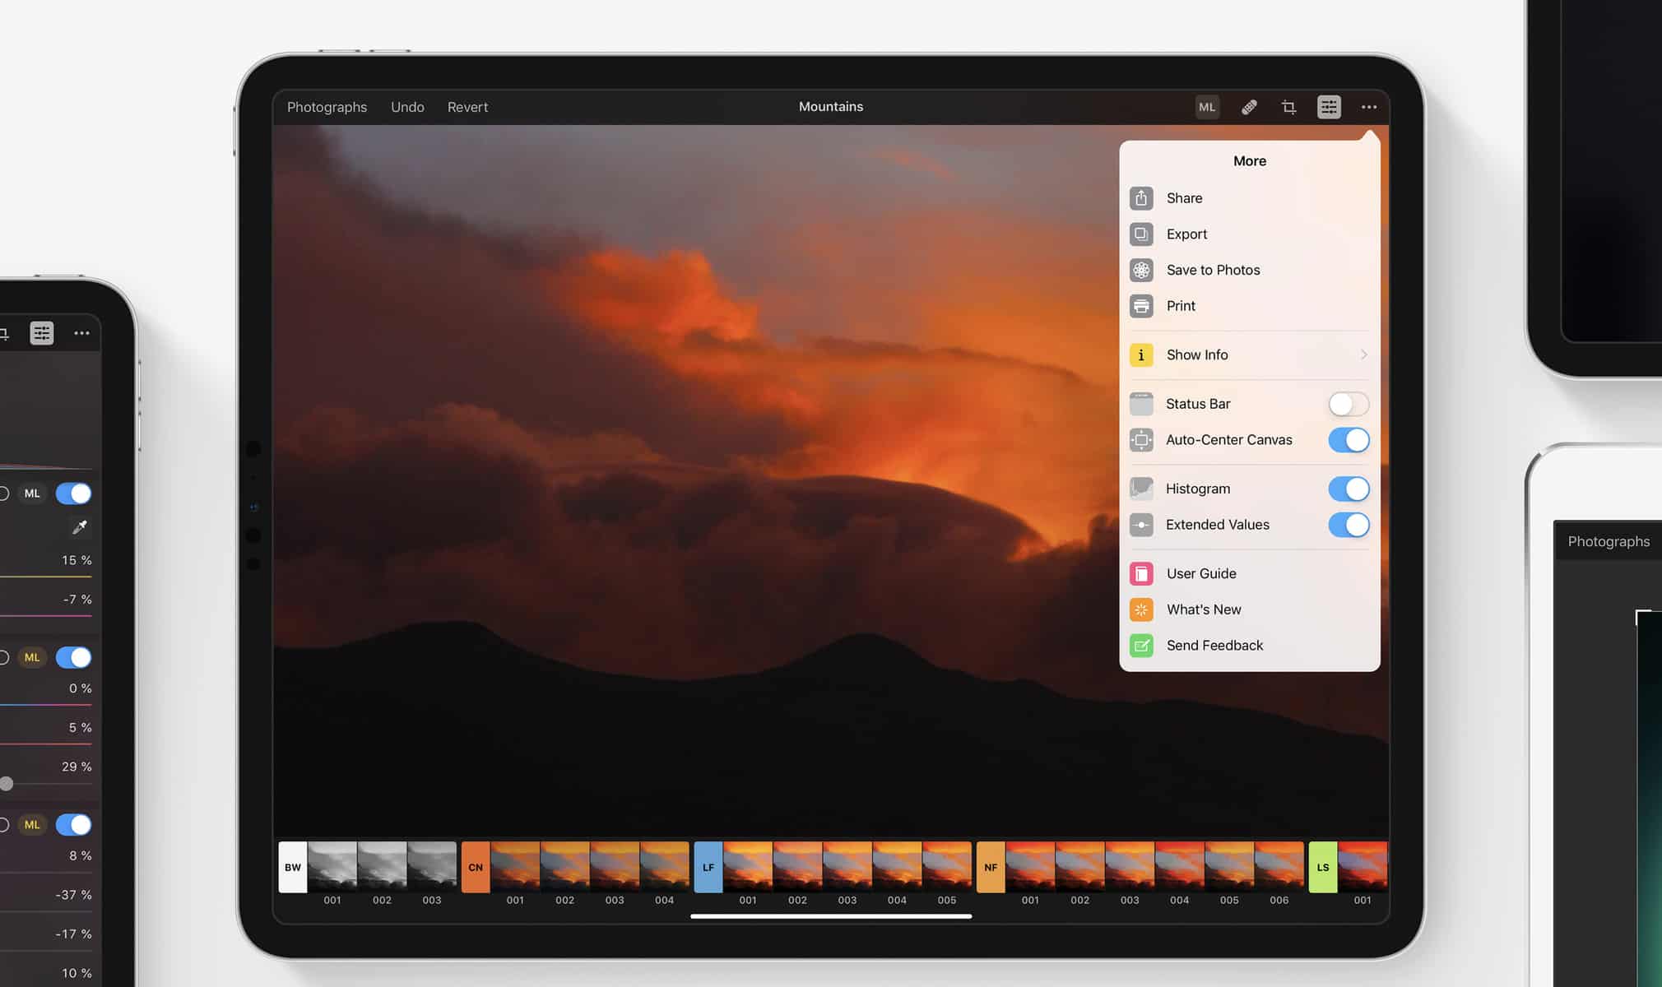Image resolution: width=1662 pixels, height=987 pixels.
Task: Click the 29 % slider handle
Action: (7, 784)
